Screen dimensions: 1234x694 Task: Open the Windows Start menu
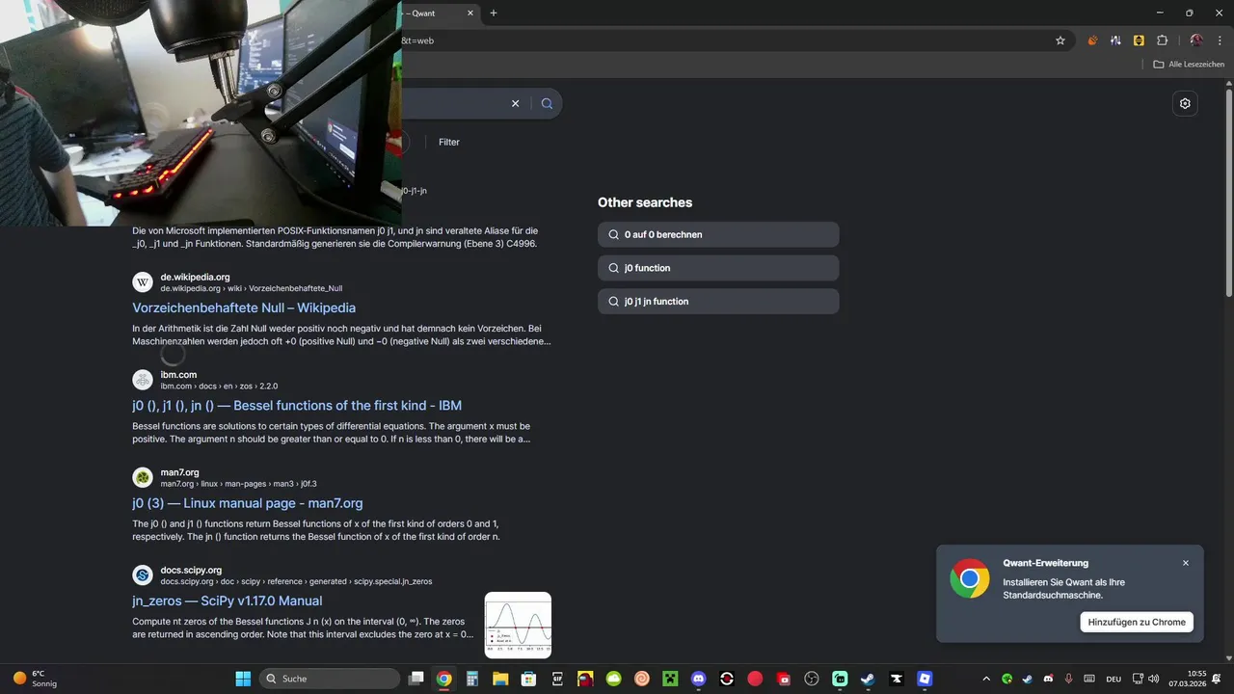tap(243, 679)
